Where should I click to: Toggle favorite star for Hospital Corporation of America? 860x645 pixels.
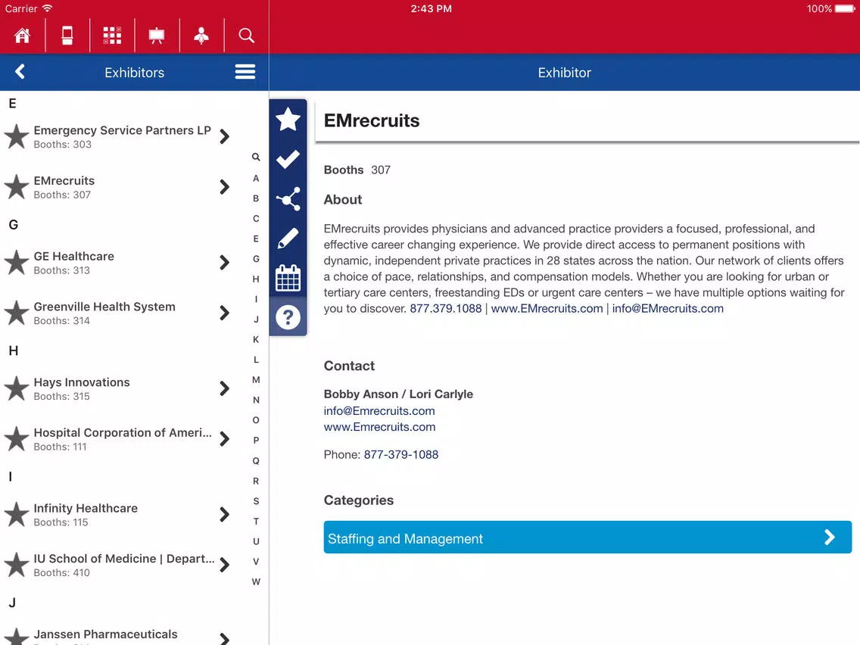pos(17,439)
